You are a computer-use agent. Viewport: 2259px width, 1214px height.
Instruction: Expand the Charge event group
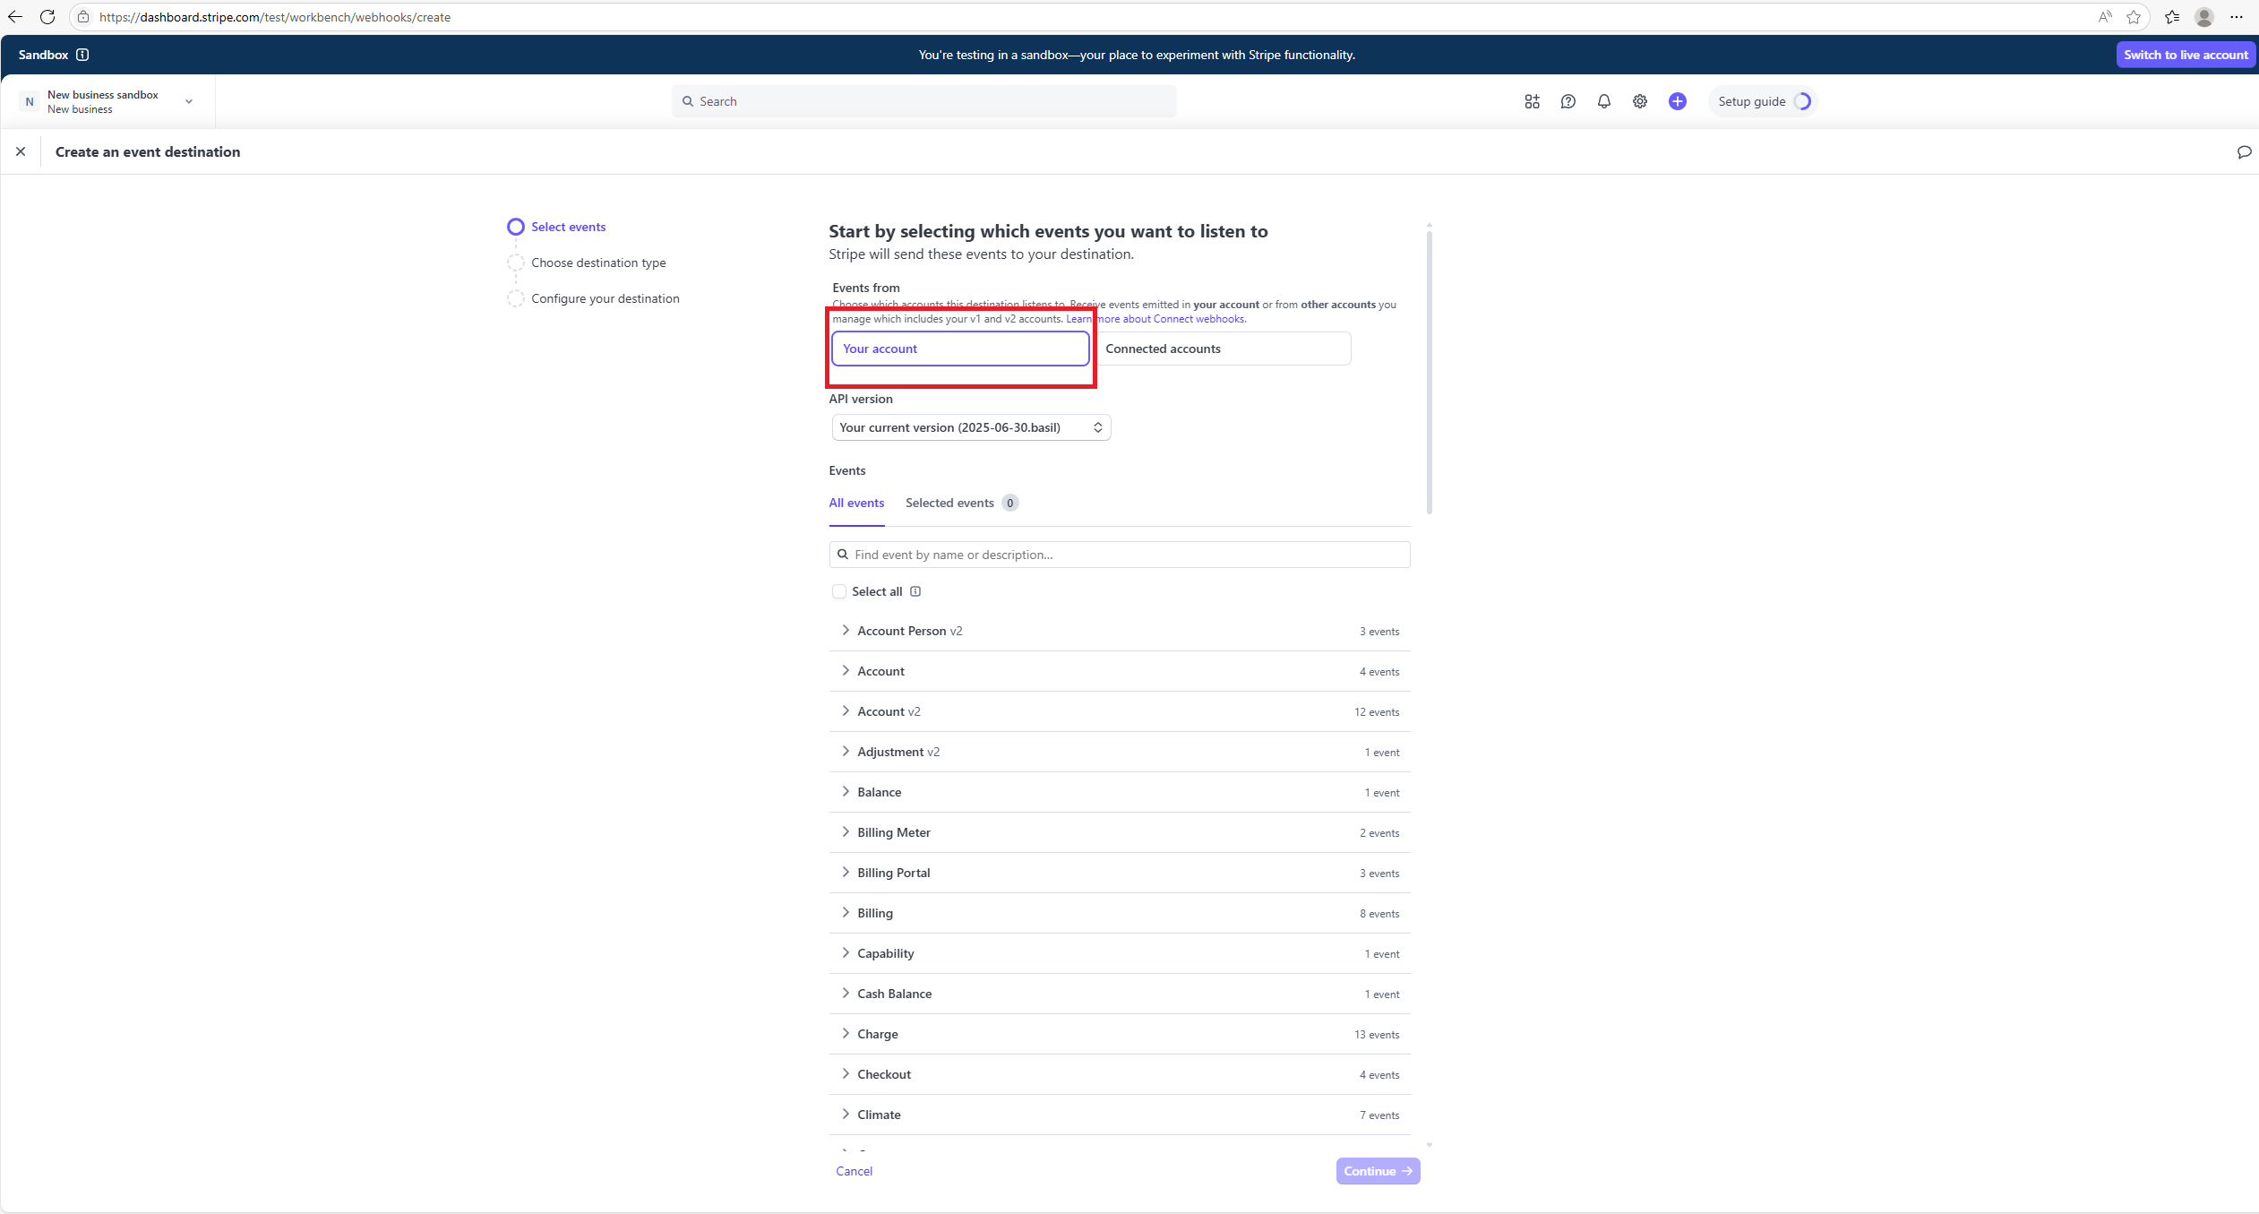[1120, 1034]
